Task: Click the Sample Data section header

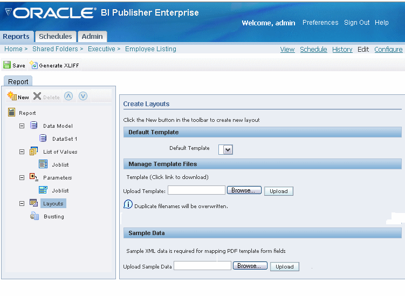Action: tap(263, 233)
